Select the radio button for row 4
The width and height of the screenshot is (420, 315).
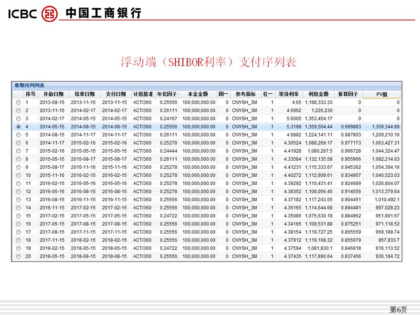click(x=18, y=127)
